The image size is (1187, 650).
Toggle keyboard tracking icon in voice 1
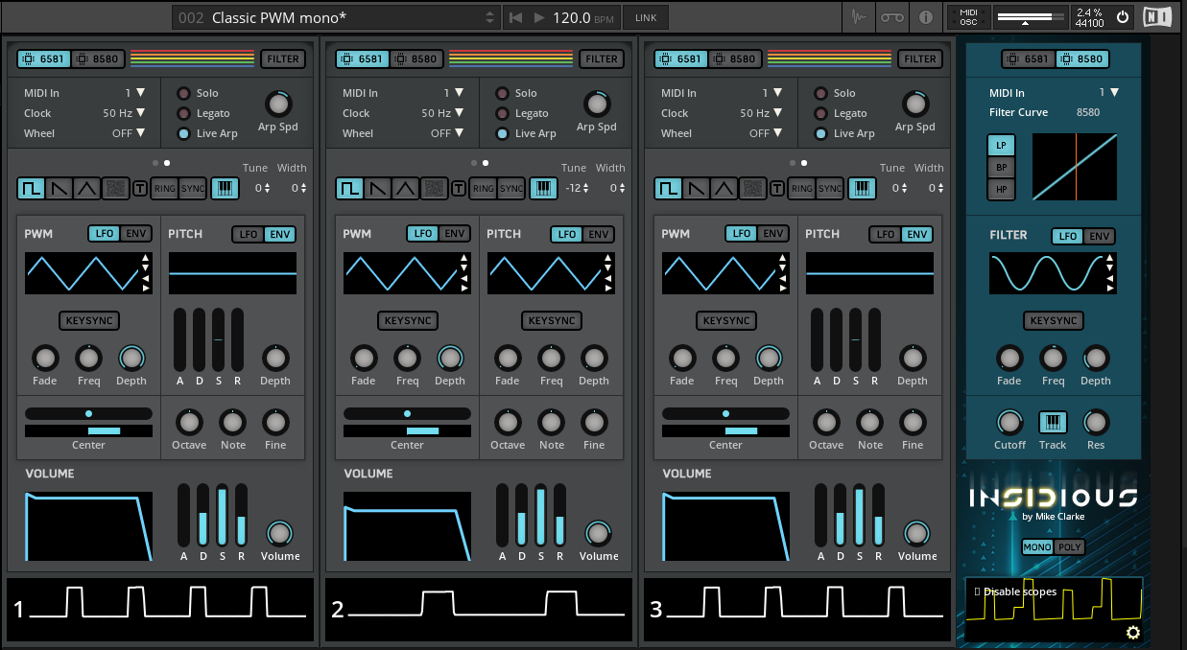point(225,189)
